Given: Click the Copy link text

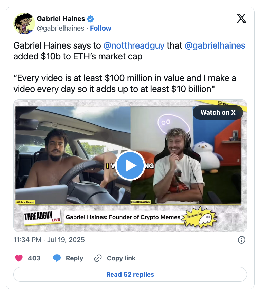Looking at the screenshot, I should (121, 258).
